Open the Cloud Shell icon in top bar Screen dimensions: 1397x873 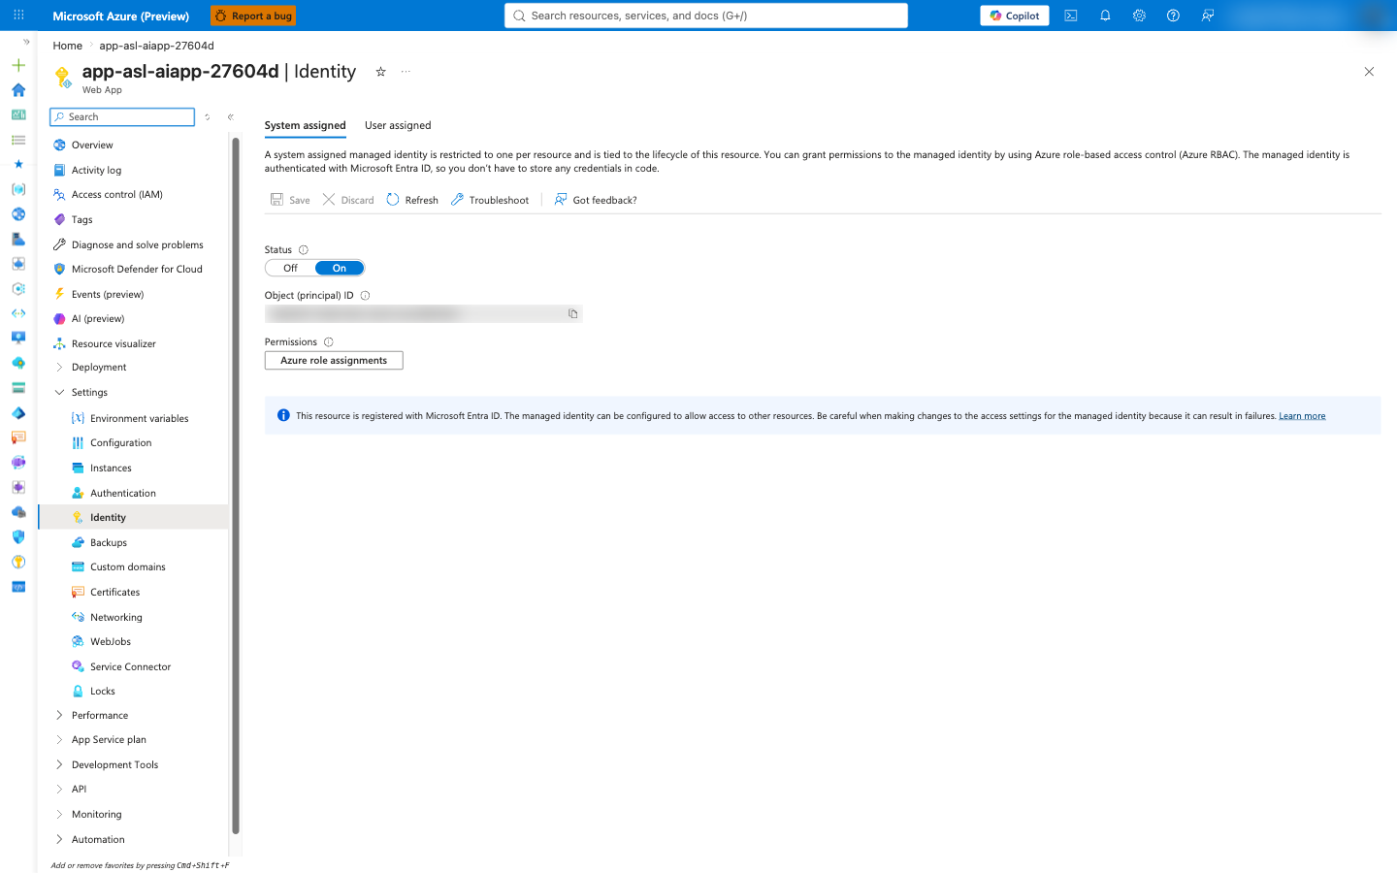coord(1071,16)
